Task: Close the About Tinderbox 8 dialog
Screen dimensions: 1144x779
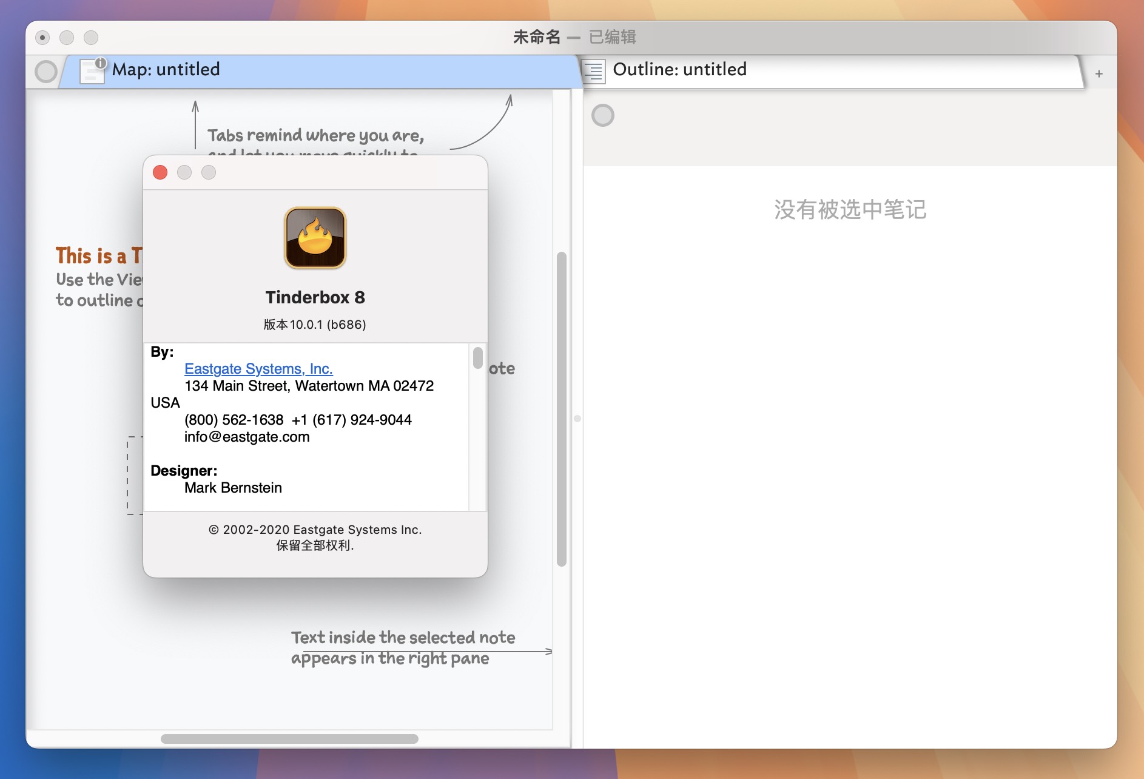Action: pyautogui.click(x=160, y=172)
